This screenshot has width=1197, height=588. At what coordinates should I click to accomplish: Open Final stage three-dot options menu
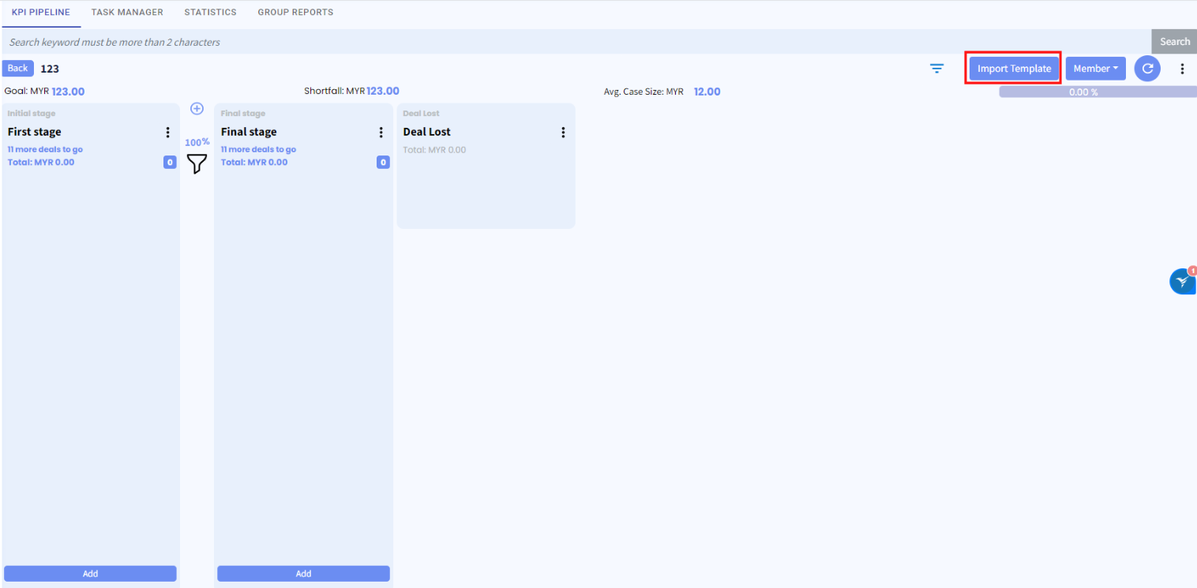click(381, 133)
